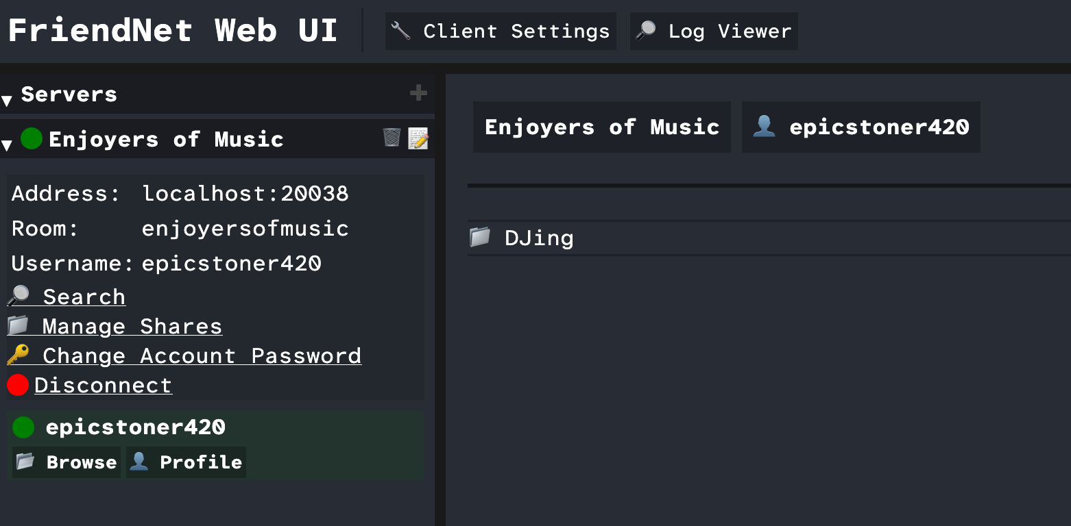
Task: Open the Search link
Action: pos(84,297)
